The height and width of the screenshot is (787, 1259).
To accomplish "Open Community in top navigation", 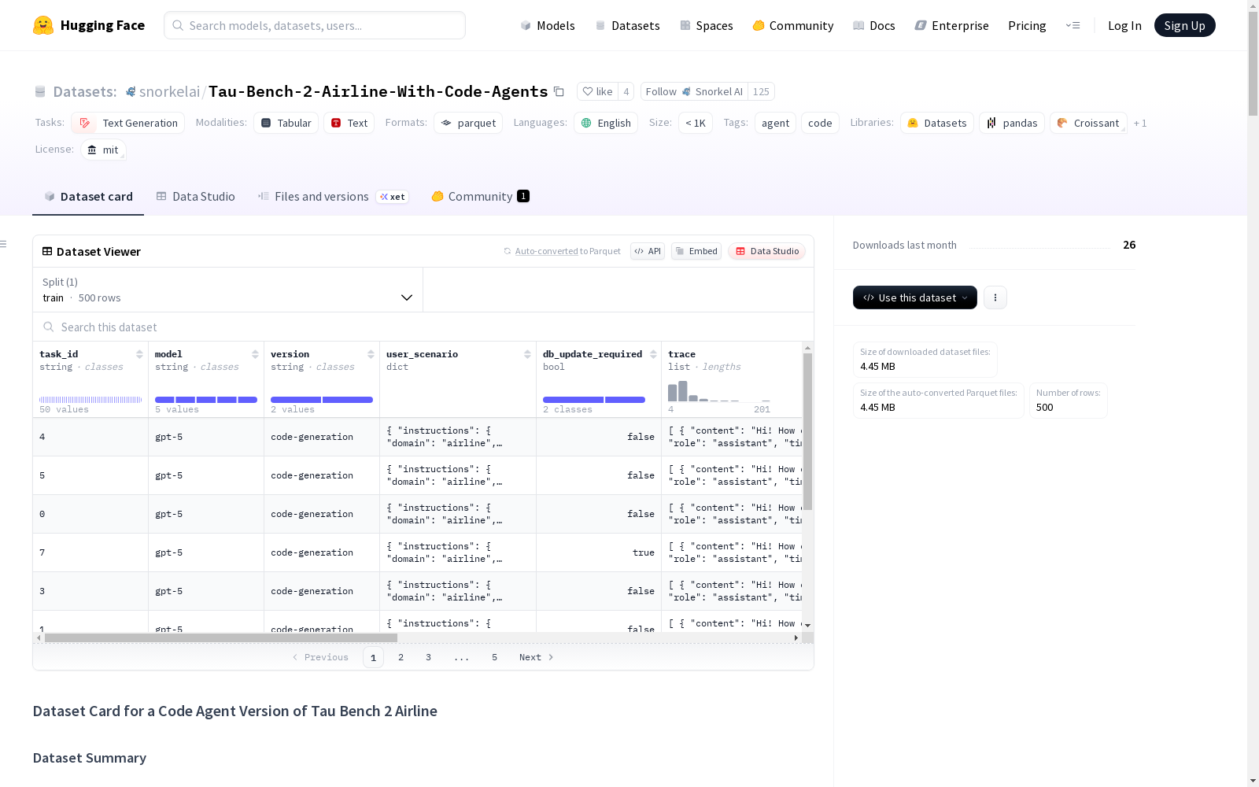I will tap(793, 25).
